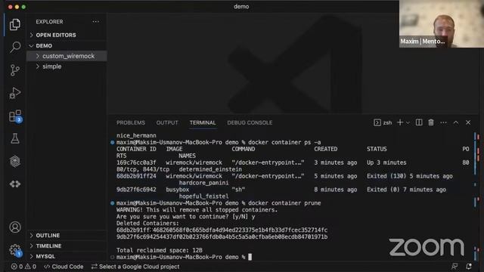Expand the simple folder
484x272 pixels.
(67, 66)
